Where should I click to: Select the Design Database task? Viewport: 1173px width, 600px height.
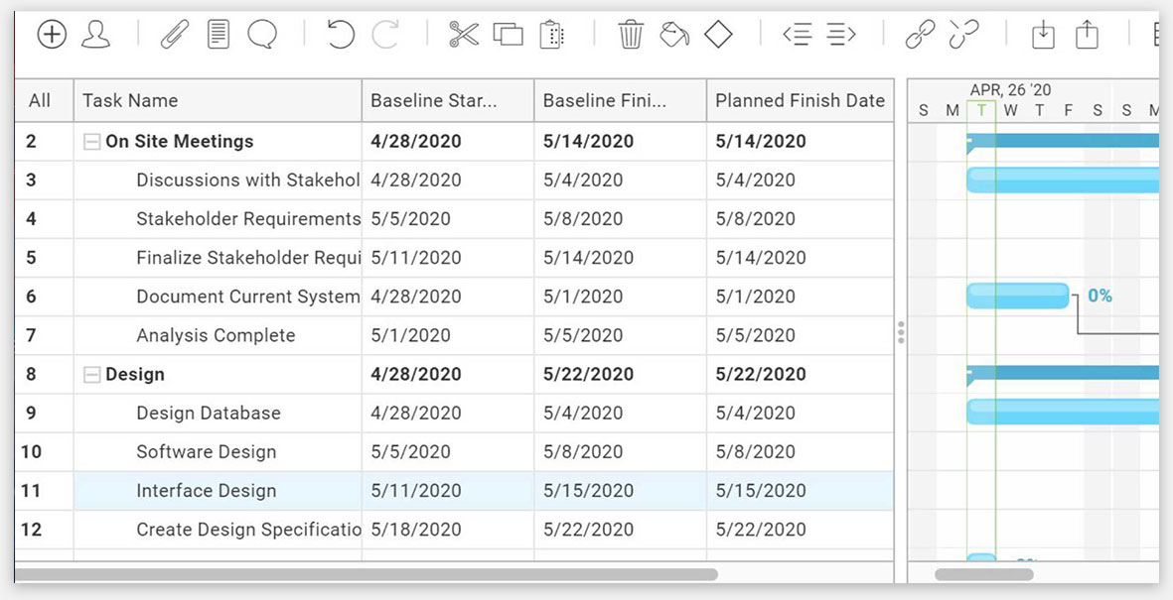[x=208, y=414]
